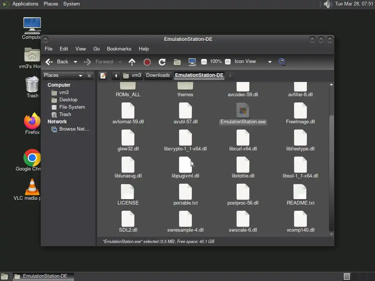Select portable.txt file
The image size is (375, 281).
tap(185, 195)
